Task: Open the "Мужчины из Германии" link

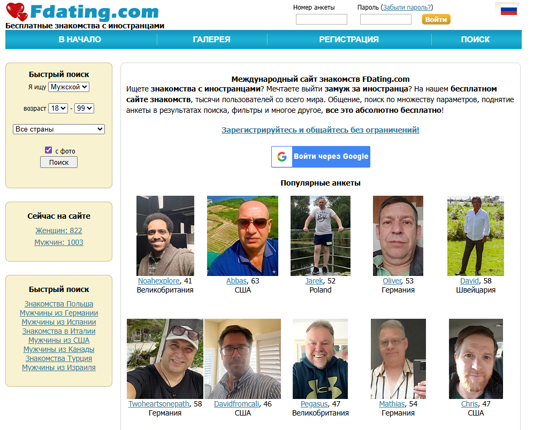Action: point(59,313)
